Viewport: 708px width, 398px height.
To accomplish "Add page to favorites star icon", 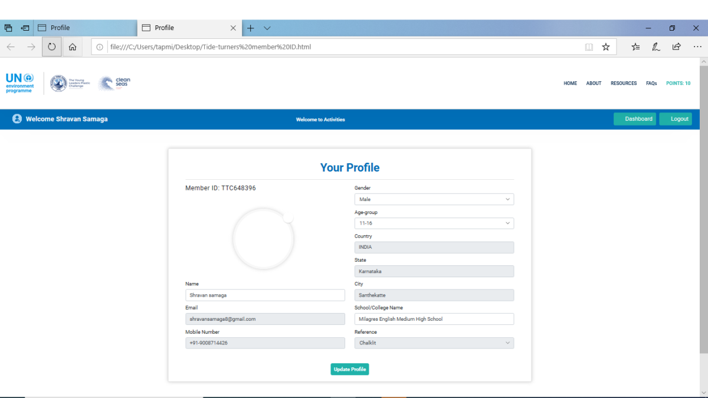I will (605, 47).
